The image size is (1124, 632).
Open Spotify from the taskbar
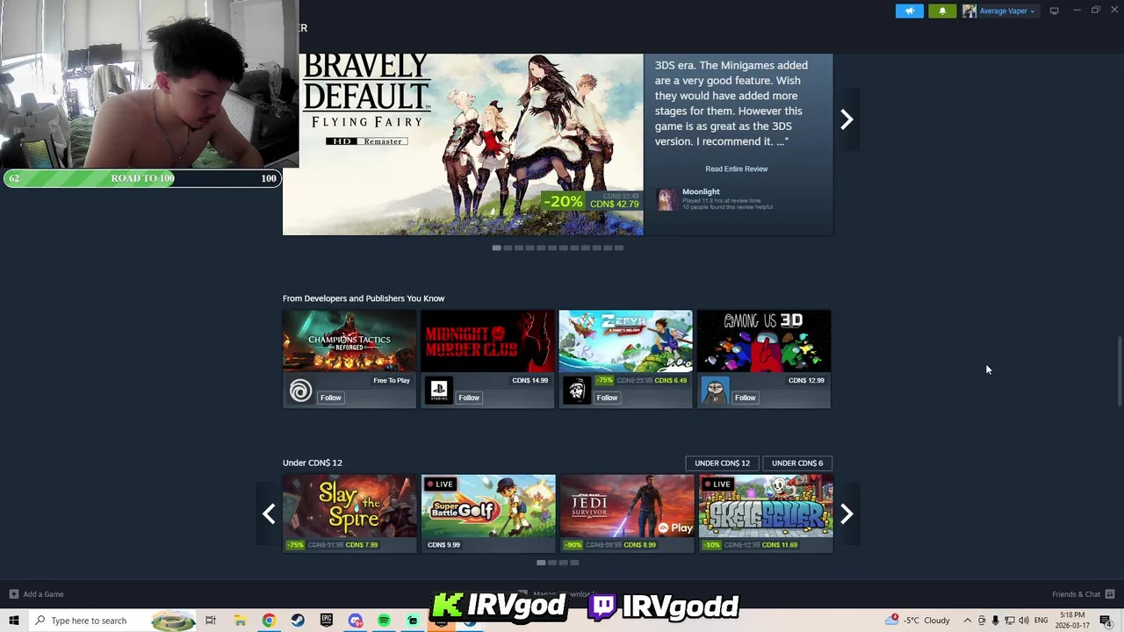pyautogui.click(x=384, y=621)
